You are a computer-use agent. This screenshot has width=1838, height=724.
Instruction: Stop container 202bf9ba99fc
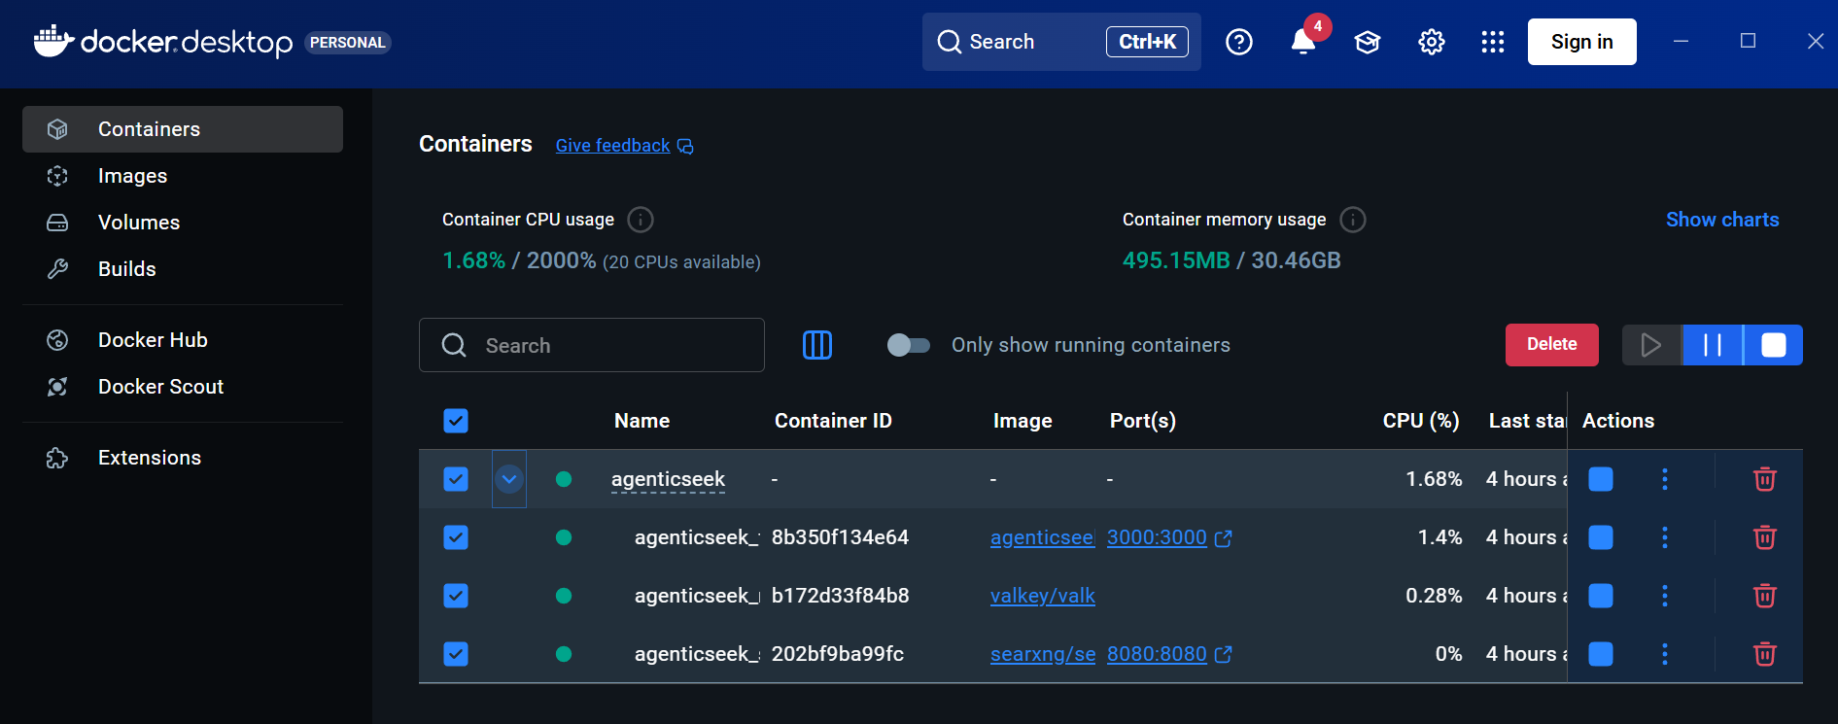click(1601, 654)
